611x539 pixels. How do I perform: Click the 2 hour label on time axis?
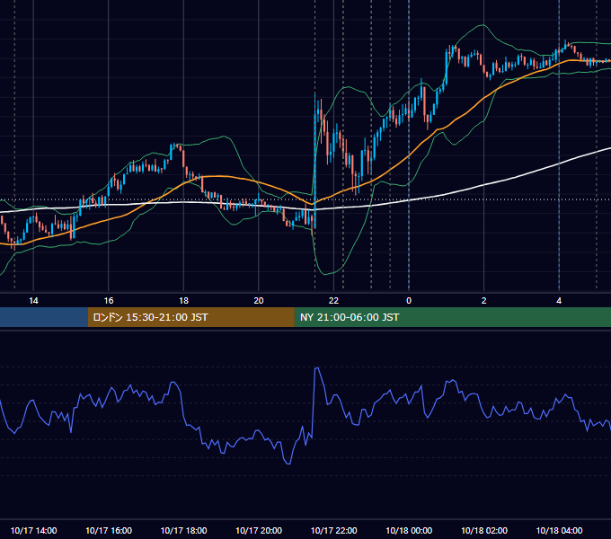484,301
